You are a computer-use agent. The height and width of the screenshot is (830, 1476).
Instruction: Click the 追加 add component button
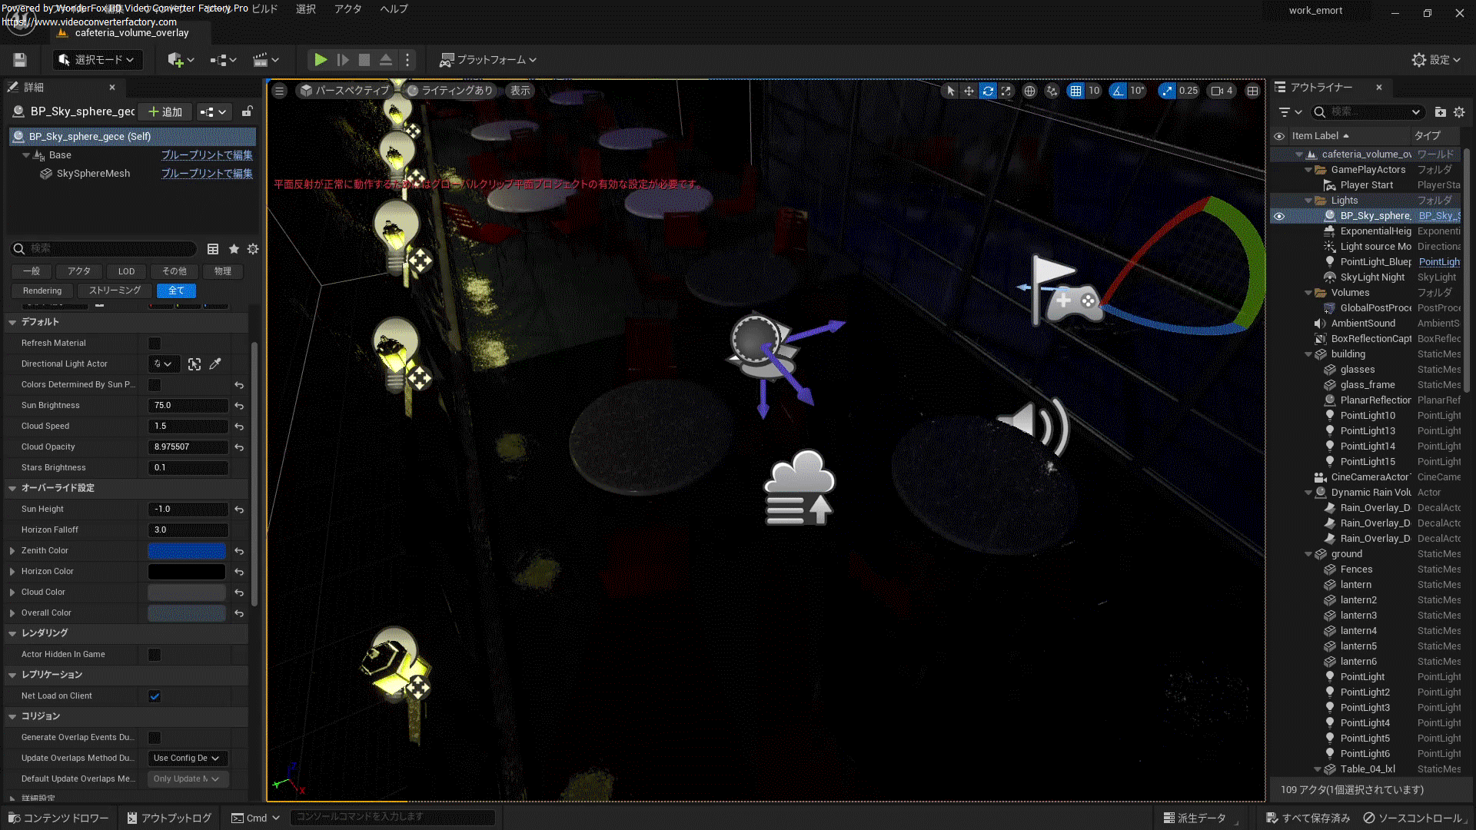click(x=166, y=111)
